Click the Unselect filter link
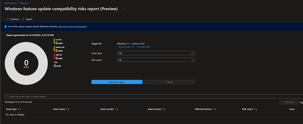The image size is (303, 124). 144,47
